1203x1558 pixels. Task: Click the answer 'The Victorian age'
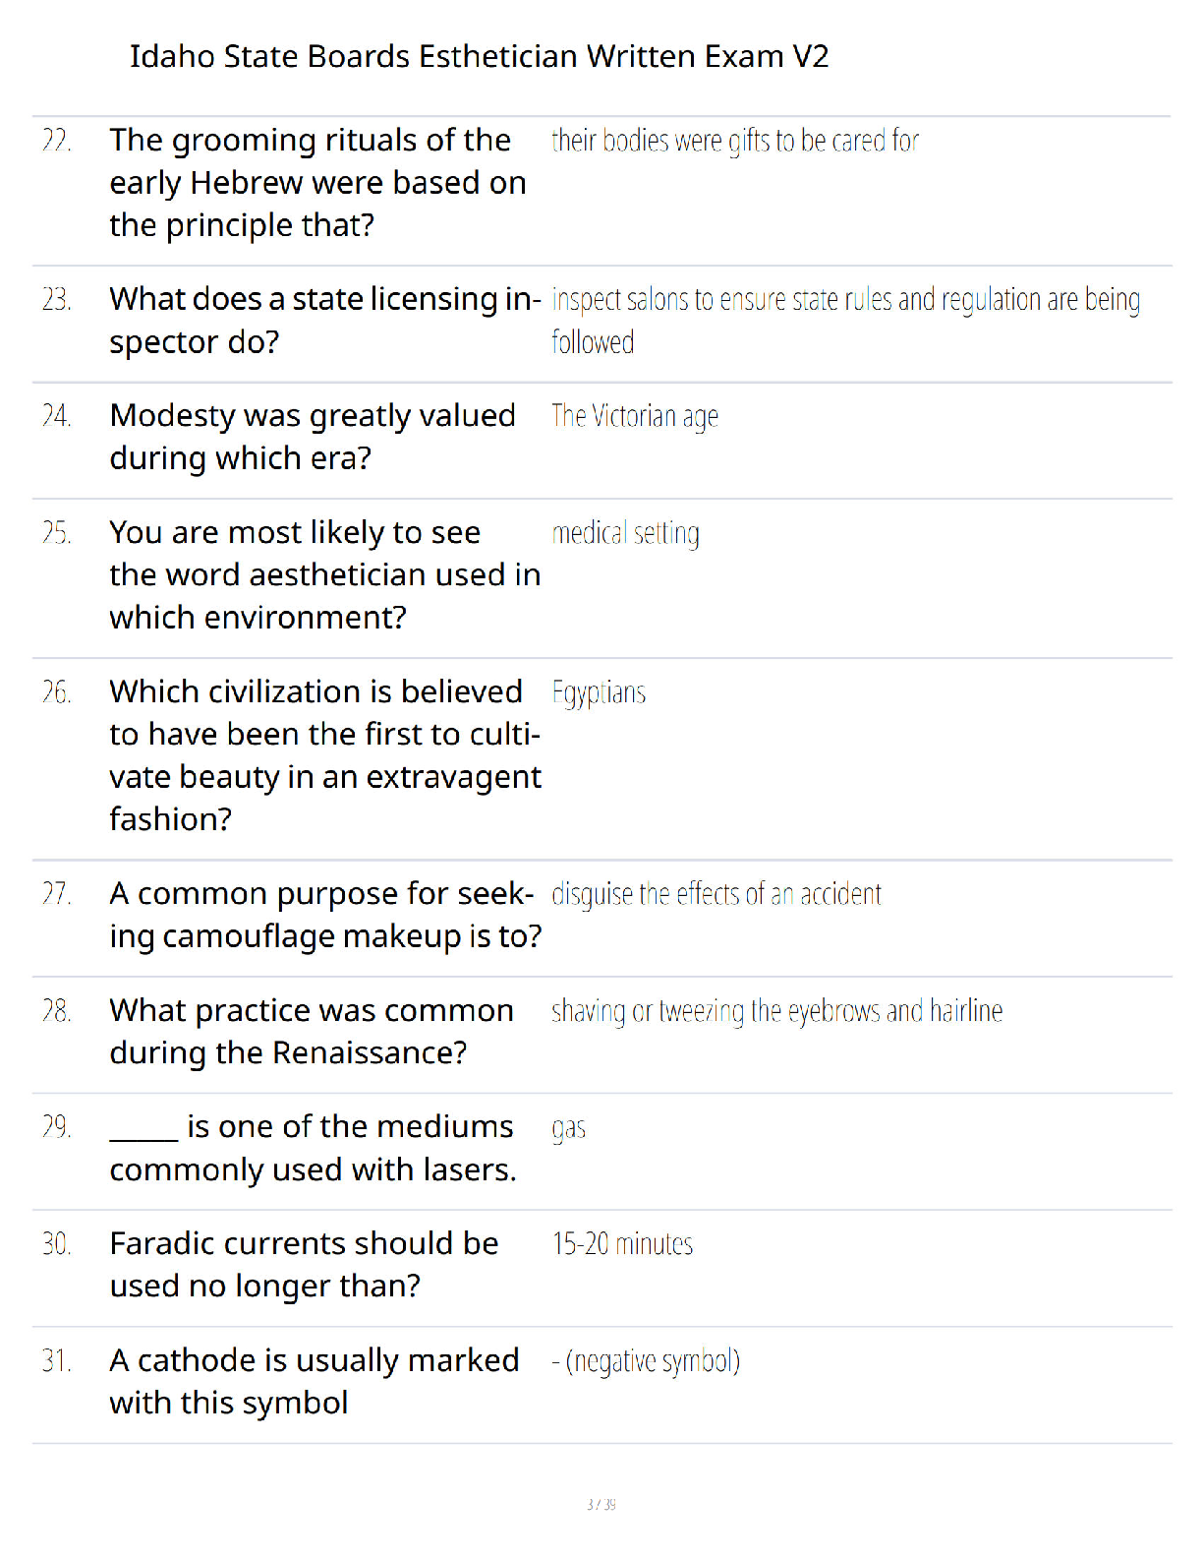(635, 416)
